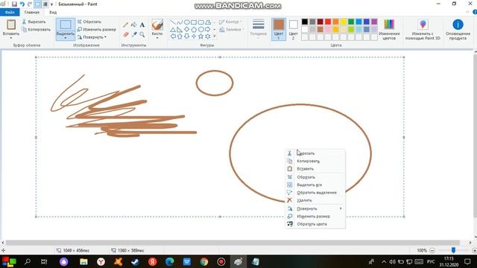Select the Eraser tool
477x268 pixels.
point(126,34)
